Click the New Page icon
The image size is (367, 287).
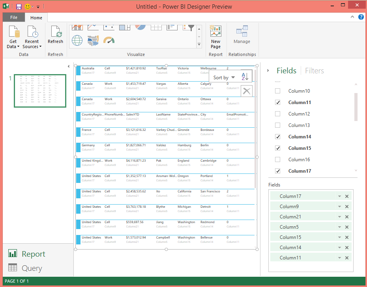(x=215, y=31)
